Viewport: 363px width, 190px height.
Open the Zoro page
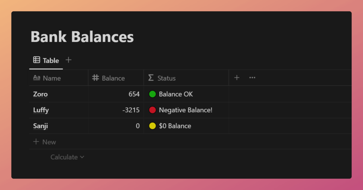[x=40, y=94]
